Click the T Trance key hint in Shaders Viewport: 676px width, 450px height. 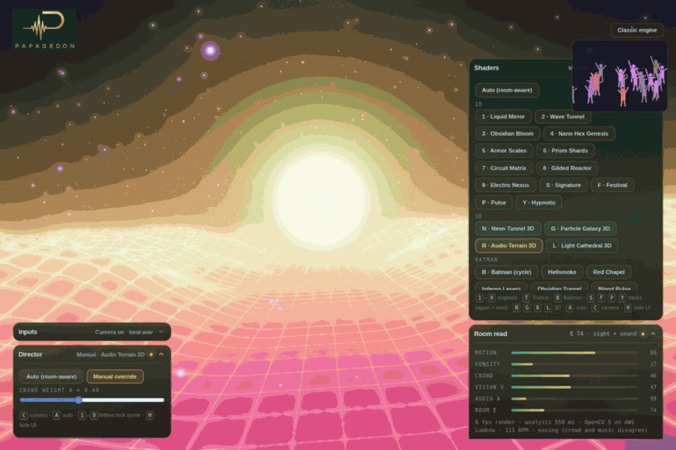[x=526, y=298]
